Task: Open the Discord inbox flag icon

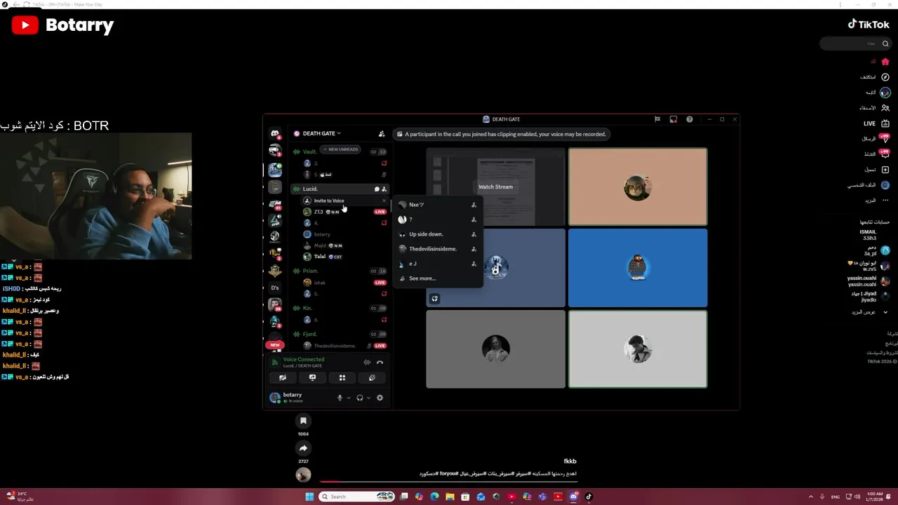Action: pos(657,119)
